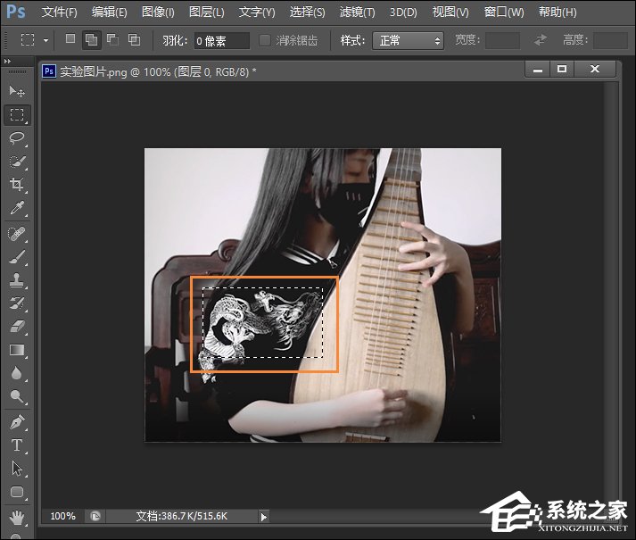Click the 羽化 feather input field
The width and height of the screenshot is (636, 540).
pyautogui.click(x=221, y=40)
